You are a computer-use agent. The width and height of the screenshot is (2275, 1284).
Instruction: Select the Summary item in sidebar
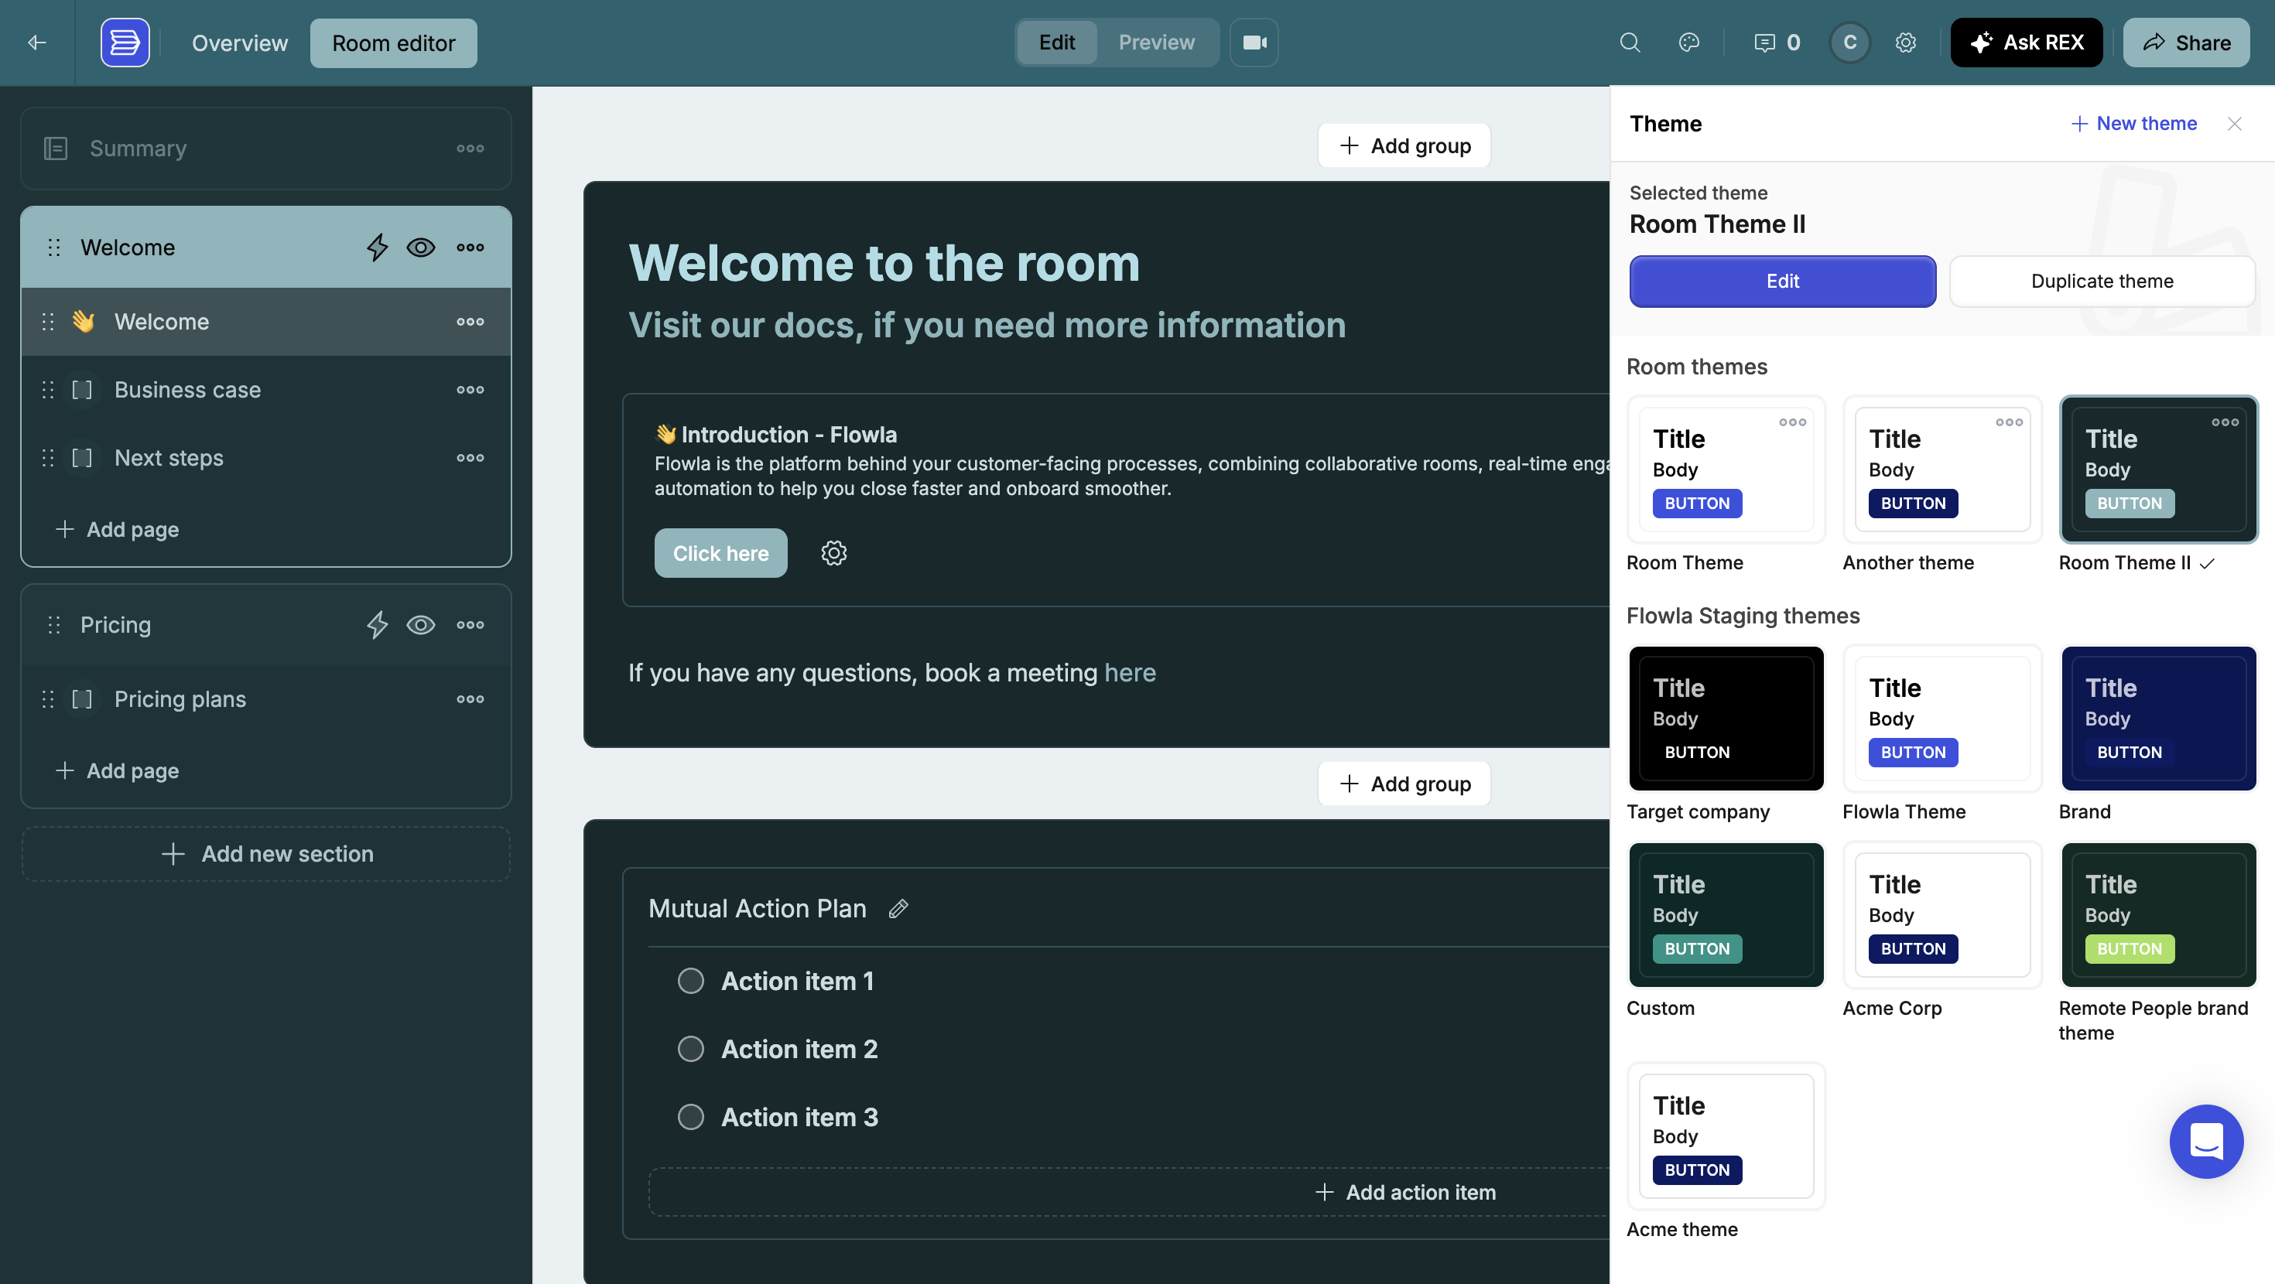(266, 149)
